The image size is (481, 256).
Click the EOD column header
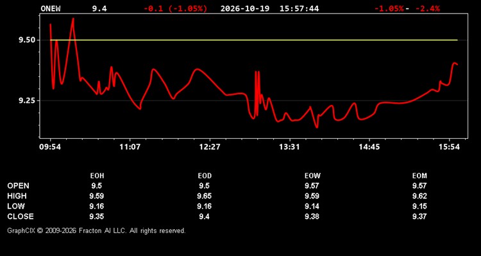pos(205,176)
